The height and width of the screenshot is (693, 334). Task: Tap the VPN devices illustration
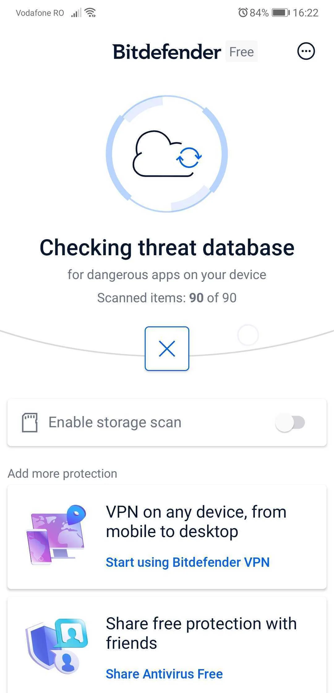coord(56,534)
